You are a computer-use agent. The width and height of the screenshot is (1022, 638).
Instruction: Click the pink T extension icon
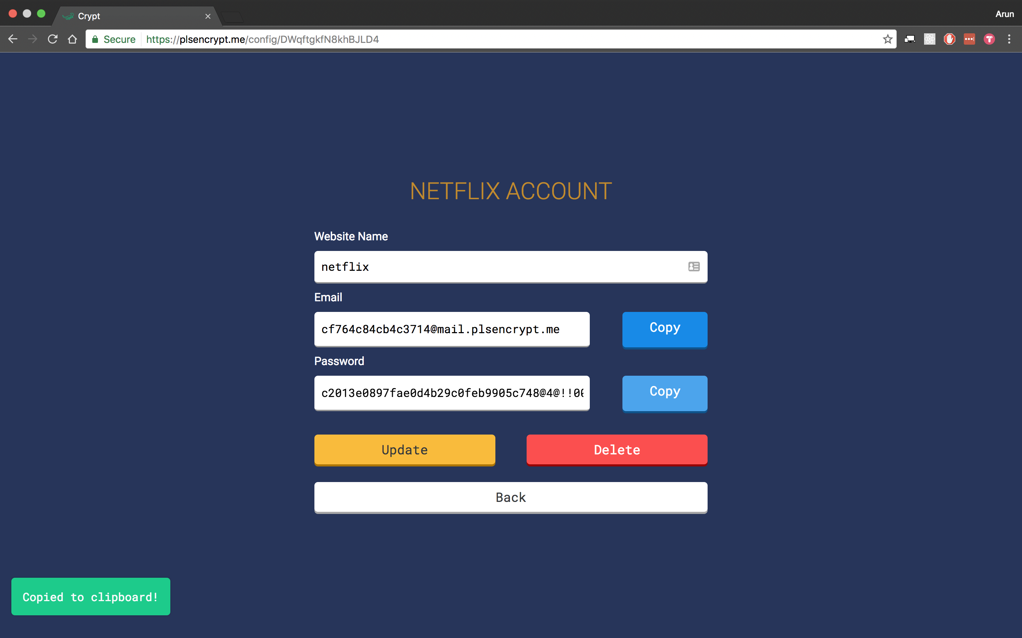point(989,39)
